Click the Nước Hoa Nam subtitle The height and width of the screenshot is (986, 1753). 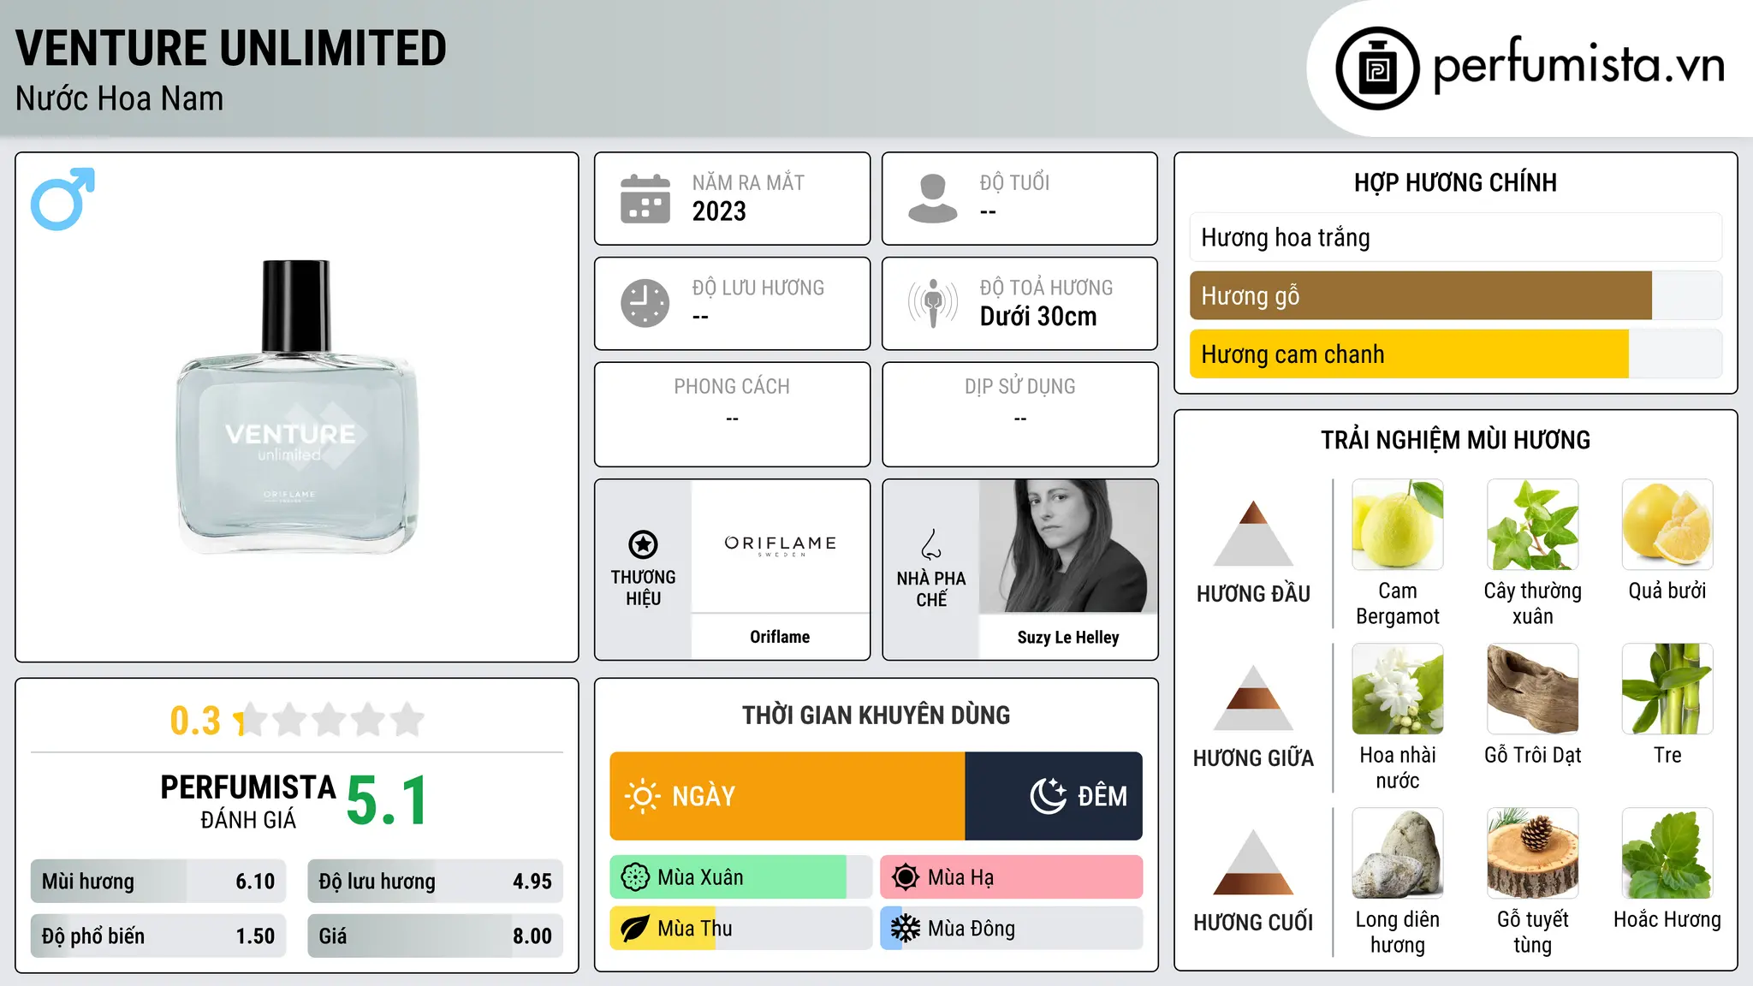pyautogui.click(x=119, y=98)
